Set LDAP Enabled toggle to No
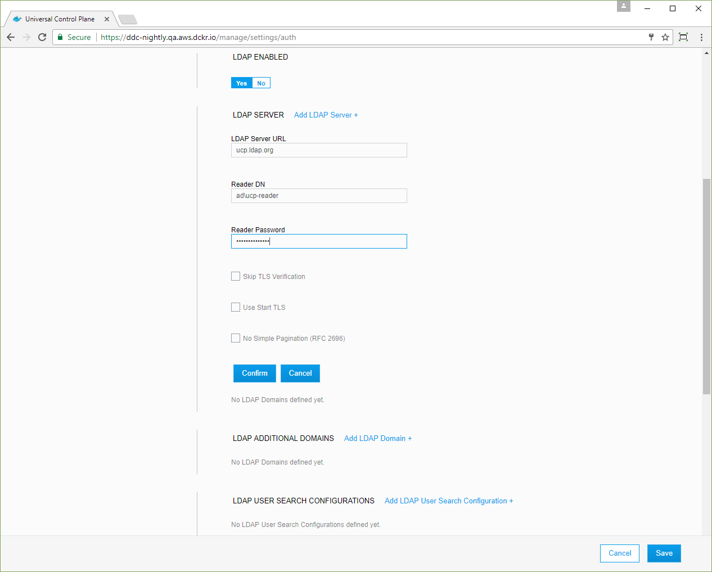This screenshot has height=572, width=712. click(261, 83)
